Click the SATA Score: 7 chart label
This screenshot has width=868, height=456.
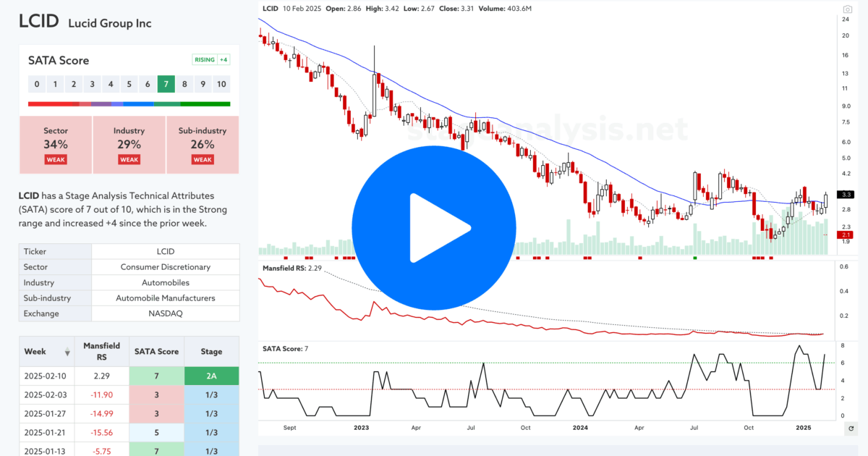tap(286, 349)
